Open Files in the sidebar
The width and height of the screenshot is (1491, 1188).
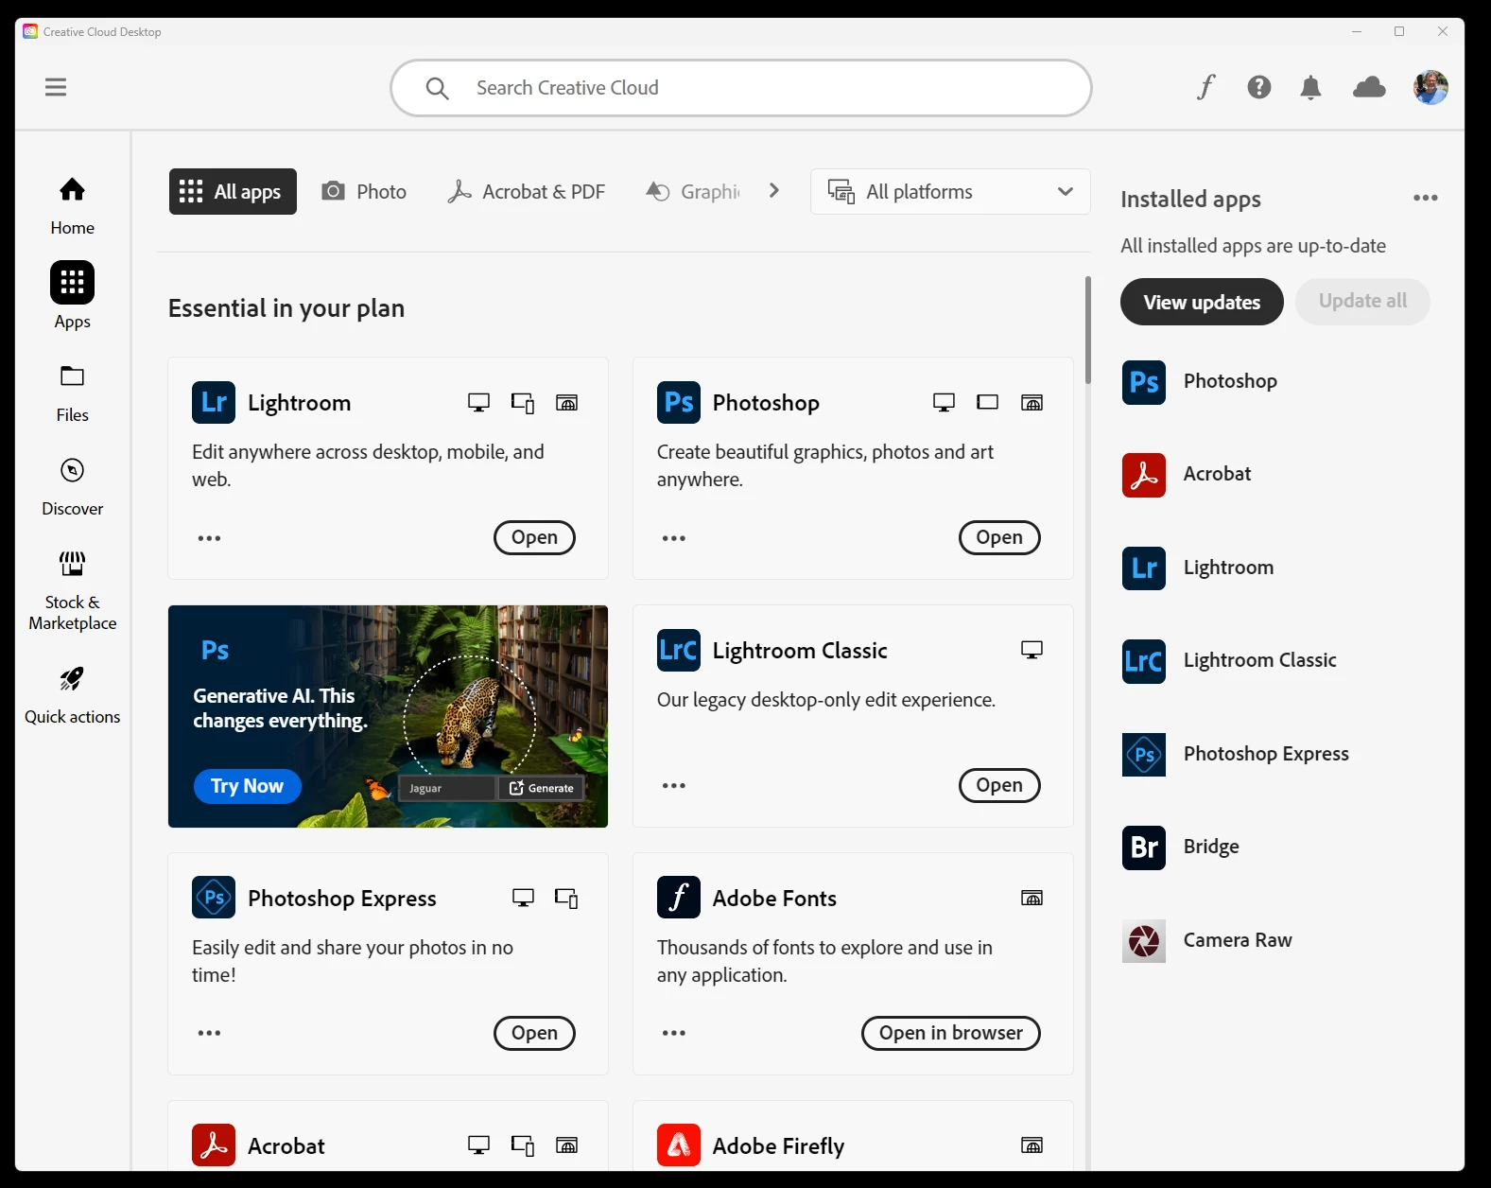pos(73,393)
